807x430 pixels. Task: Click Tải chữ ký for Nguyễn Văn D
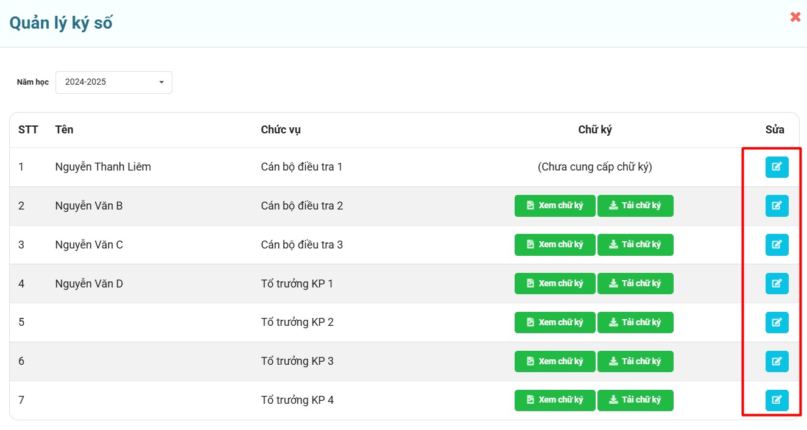635,284
